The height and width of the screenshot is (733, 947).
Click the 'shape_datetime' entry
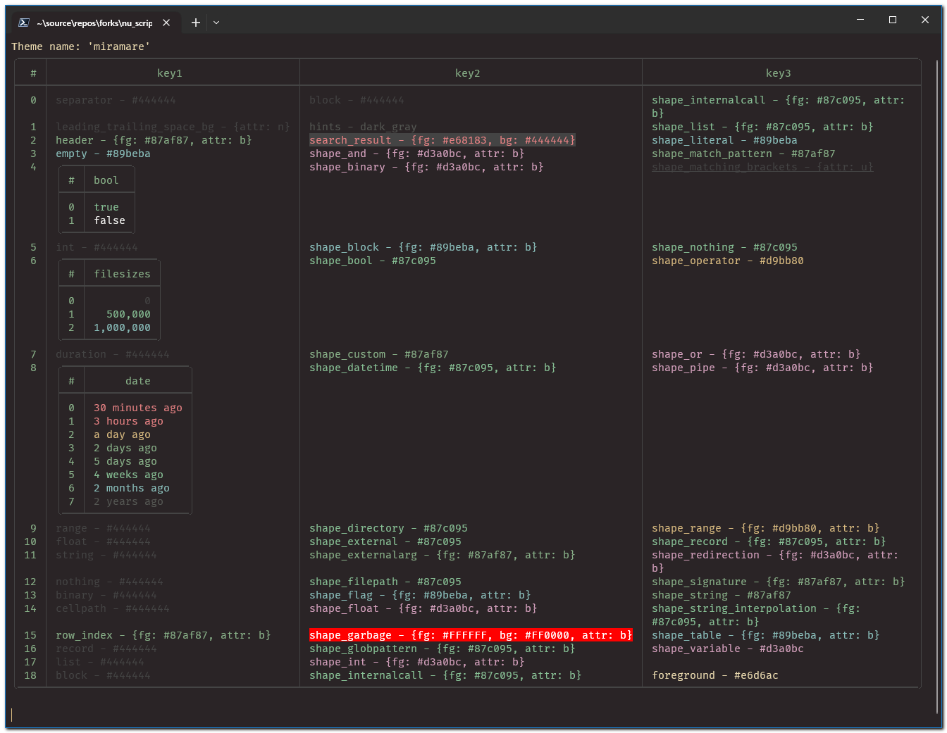pyautogui.click(x=433, y=368)
